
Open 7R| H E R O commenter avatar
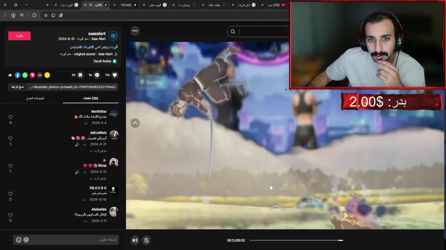click(x=114, y=190)
